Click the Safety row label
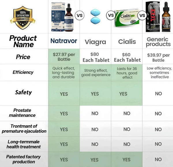Viewport: 173px width, 167px height. tap(23, 92)
